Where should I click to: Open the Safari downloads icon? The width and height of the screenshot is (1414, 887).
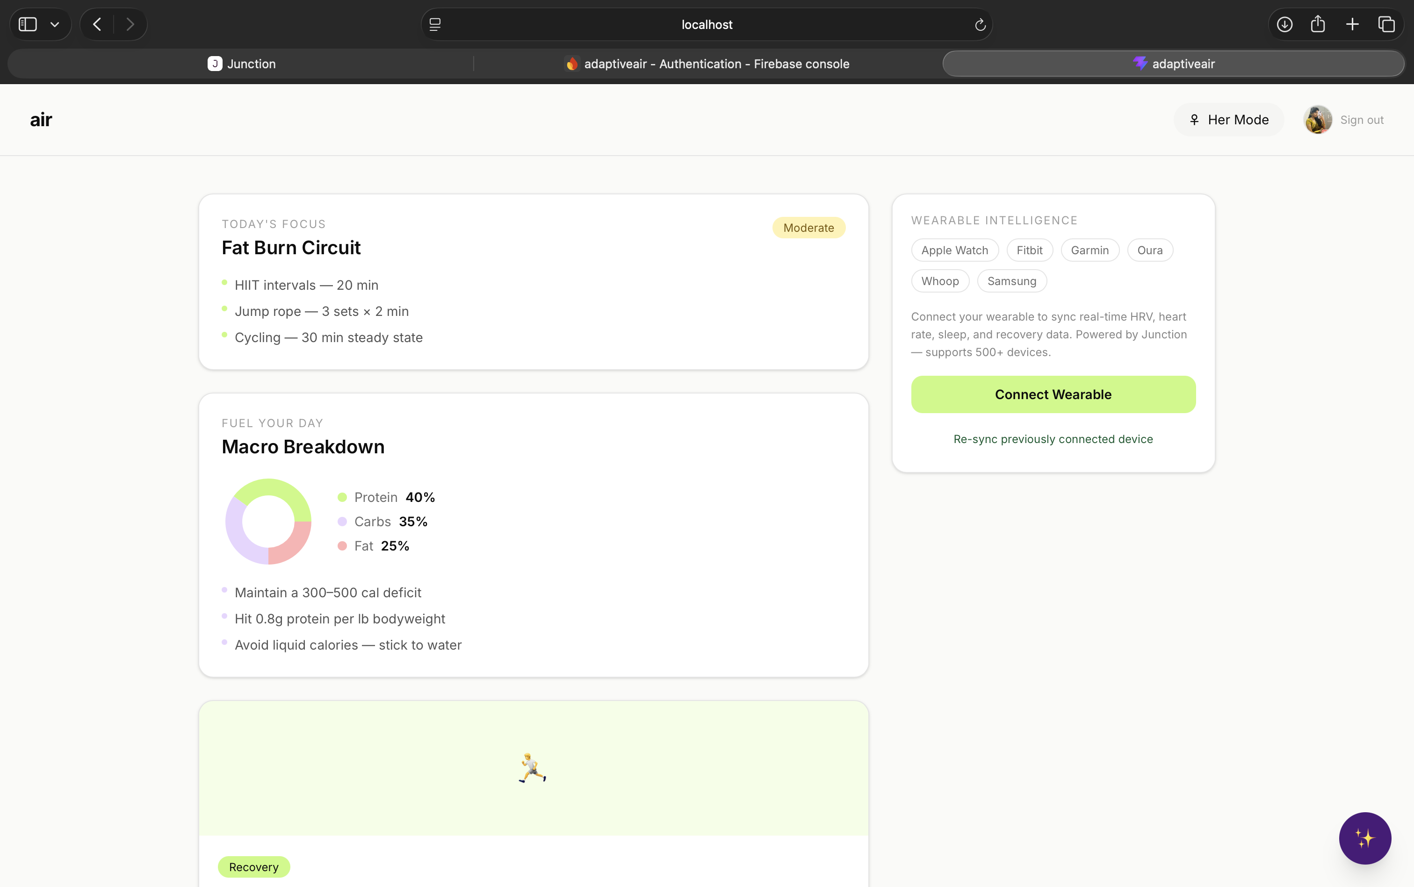click(x=1284, y=24)
